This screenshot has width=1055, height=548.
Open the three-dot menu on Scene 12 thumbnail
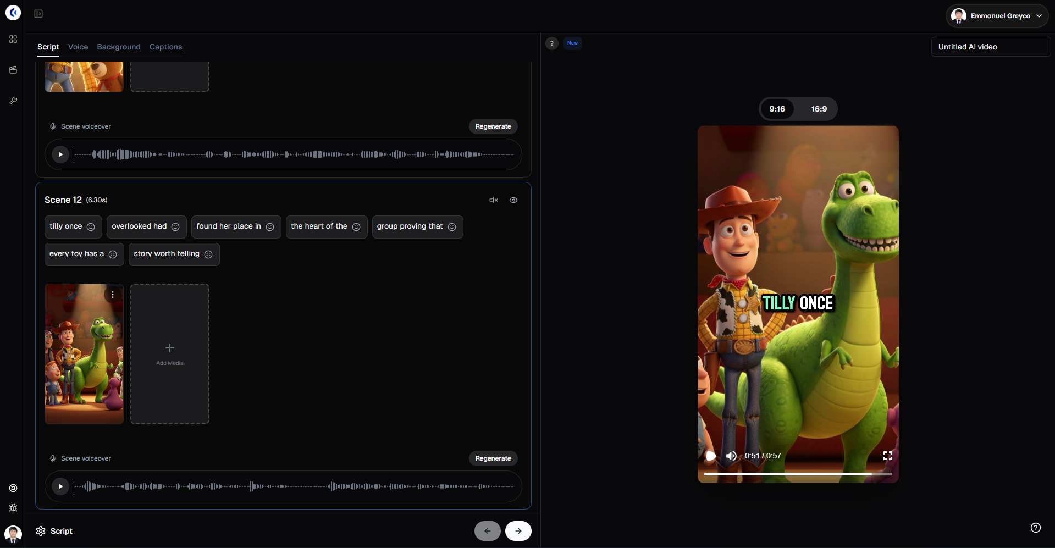113,295
